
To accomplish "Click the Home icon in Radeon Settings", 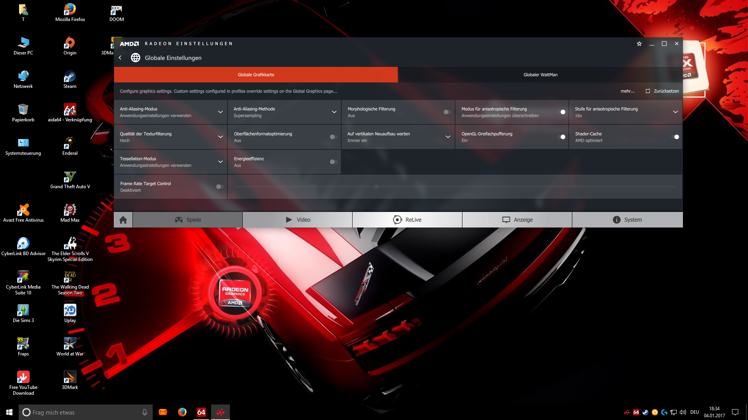I will coord(123,220).
